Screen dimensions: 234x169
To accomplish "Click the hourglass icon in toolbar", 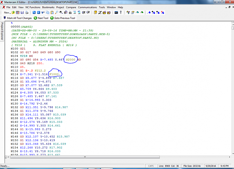I will click(95, 12).
